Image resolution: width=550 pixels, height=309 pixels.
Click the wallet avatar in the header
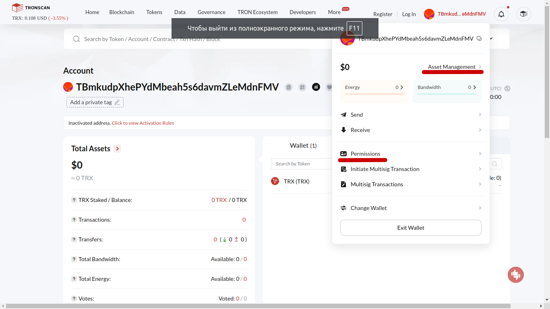tap(429, 14)
